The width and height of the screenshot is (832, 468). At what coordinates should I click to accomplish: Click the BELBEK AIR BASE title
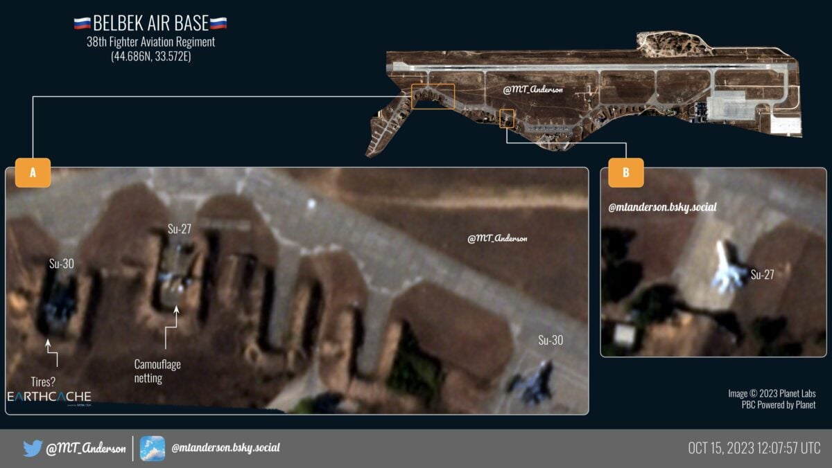coord(150,24)
